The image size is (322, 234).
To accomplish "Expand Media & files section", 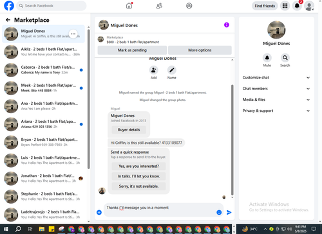I will tap(276, 100).
